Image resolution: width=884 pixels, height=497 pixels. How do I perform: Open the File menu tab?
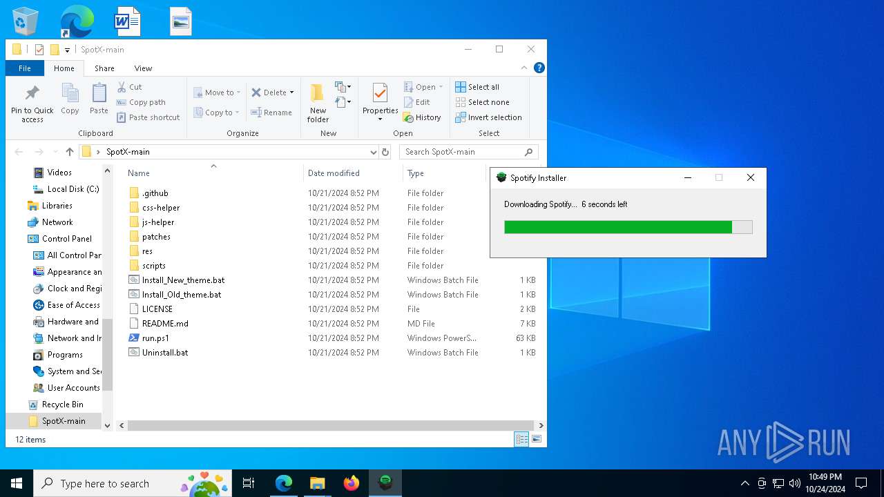click(x=25, y=68)
